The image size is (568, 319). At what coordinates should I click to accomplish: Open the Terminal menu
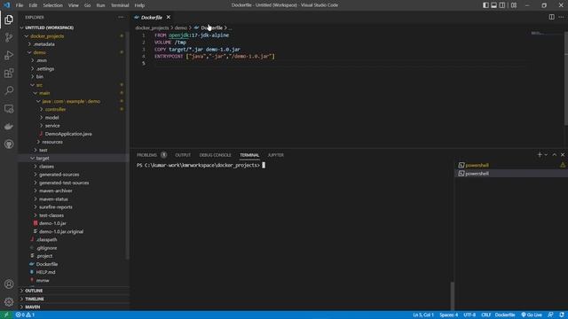120,5
